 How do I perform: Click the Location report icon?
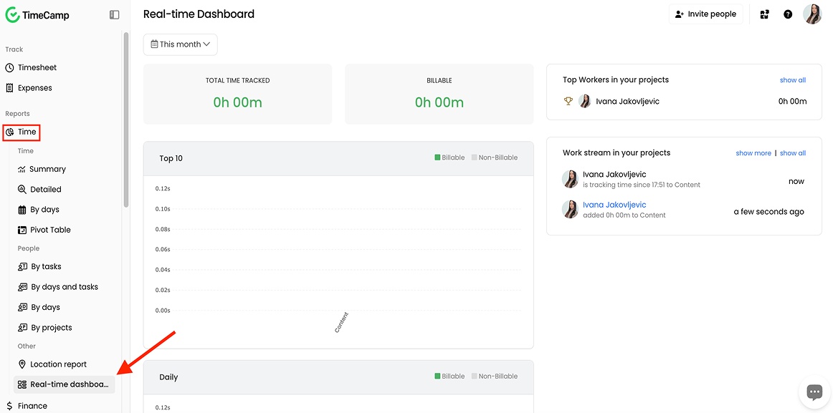point(22,364)
